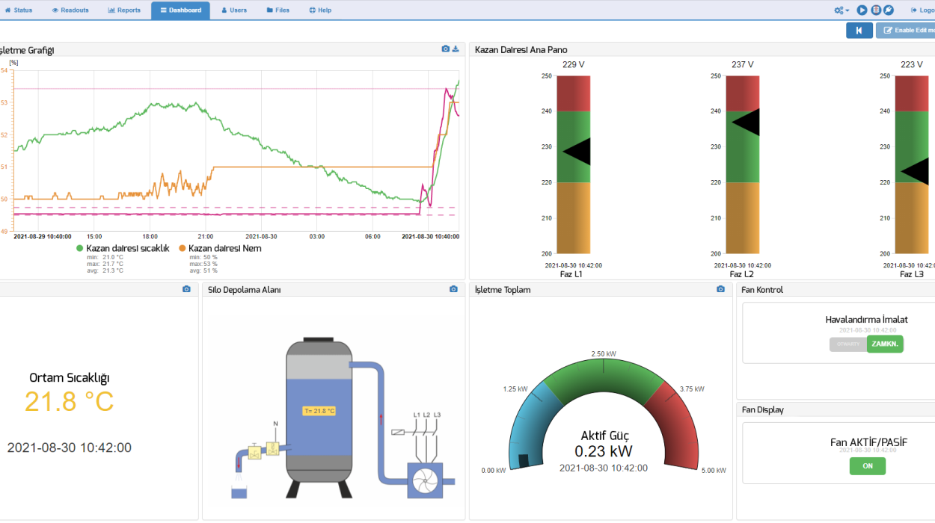Toggle Kazan dairesi Nem legend series
This screenshot has width=935, height=523.
pyautogui.click(x=220, y=248)
